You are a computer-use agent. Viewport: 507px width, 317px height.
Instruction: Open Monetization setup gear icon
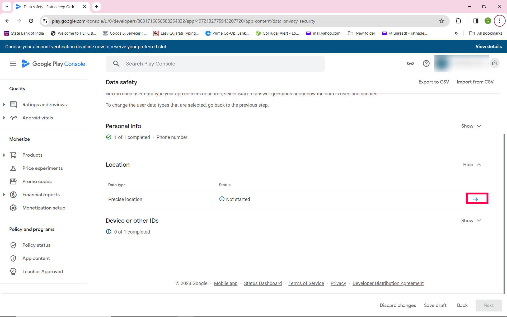click(x=13, y=208)
